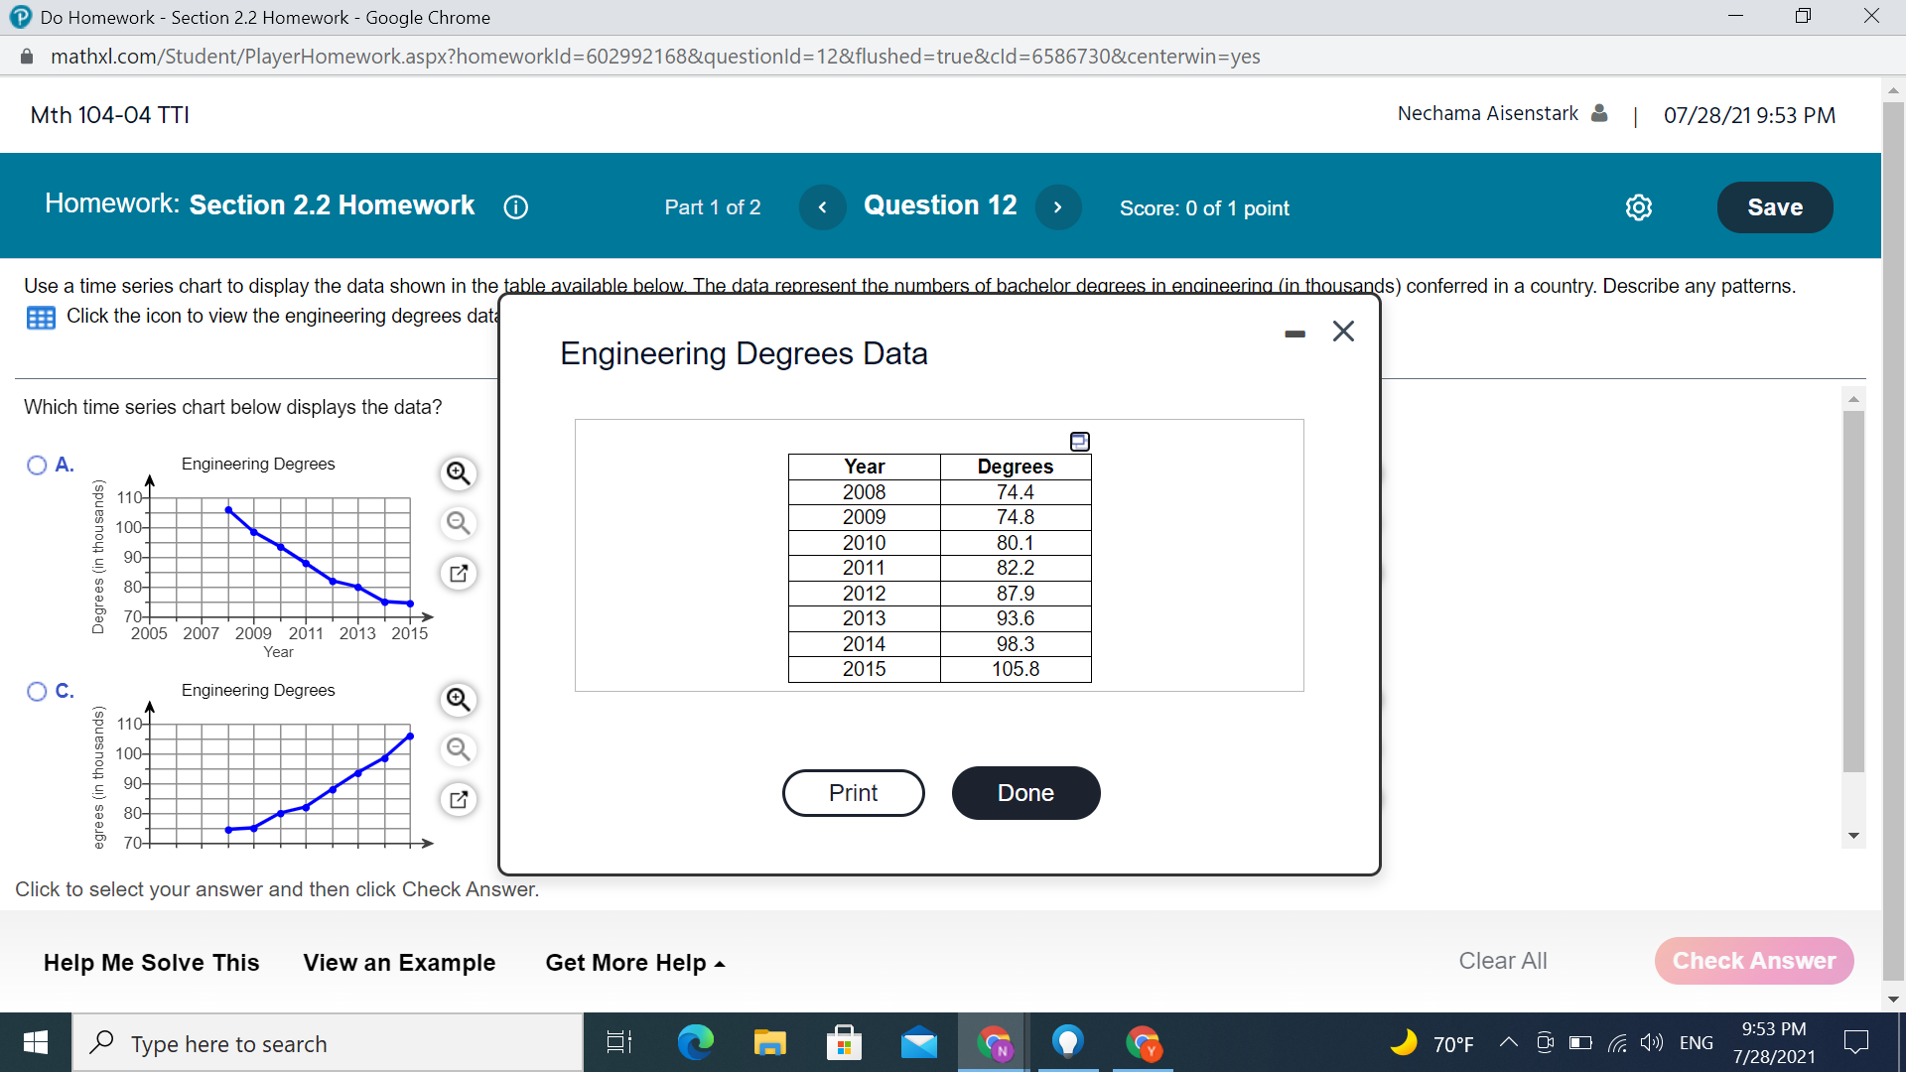The width and height of the screenshot is (1906, 1072).
Task: Zoom in on chart C
Action: coord(458,700)
